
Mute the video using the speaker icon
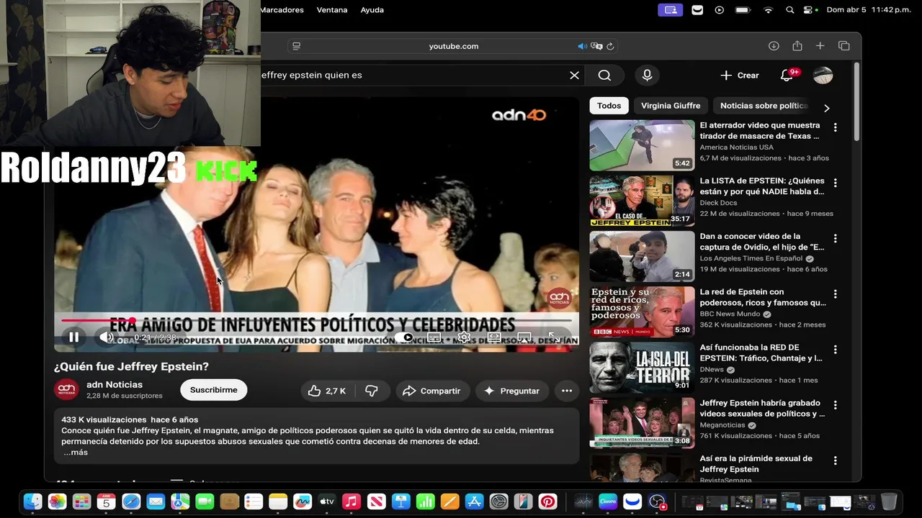tap(106, 337)
